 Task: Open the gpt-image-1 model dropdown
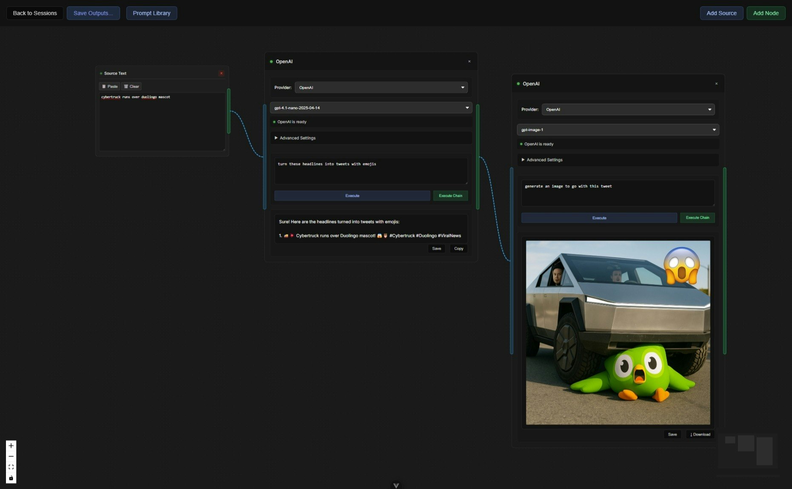[618, 130]
